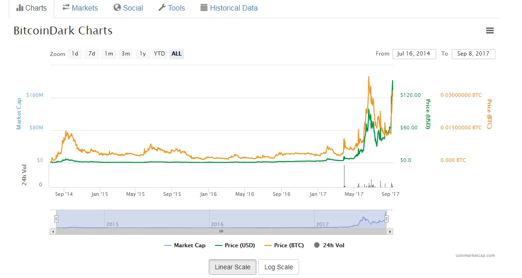The height and width of the screenshot is (278, 522).
Task: Toggle the Price (BTC) legend series
Action: point(284,245)
